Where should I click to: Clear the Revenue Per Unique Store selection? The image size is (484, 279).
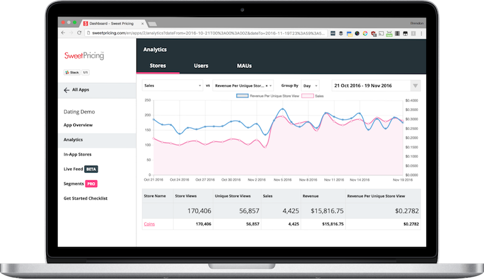[x=267, y=86]
